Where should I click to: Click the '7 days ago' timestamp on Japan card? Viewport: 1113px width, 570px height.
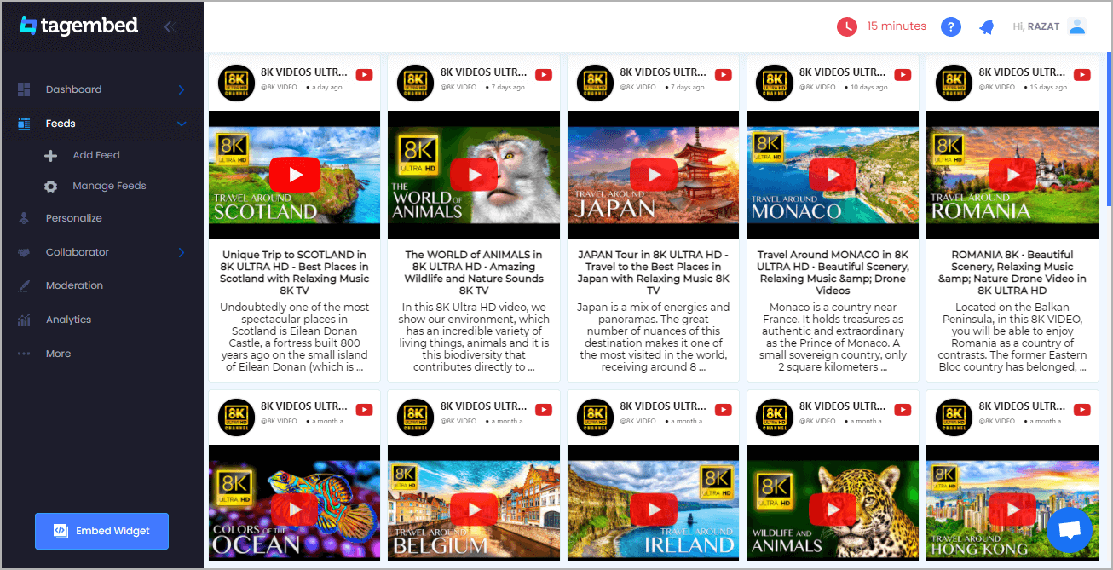[689, 88]
